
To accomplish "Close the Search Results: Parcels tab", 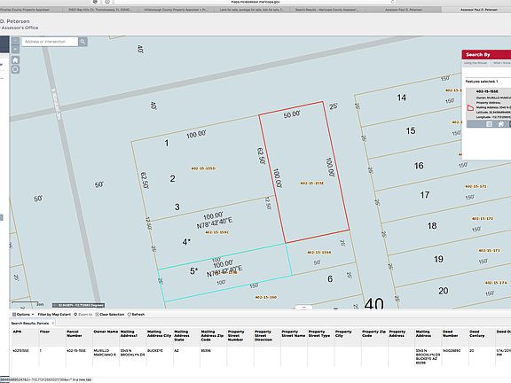I will (x=53, y=323).
